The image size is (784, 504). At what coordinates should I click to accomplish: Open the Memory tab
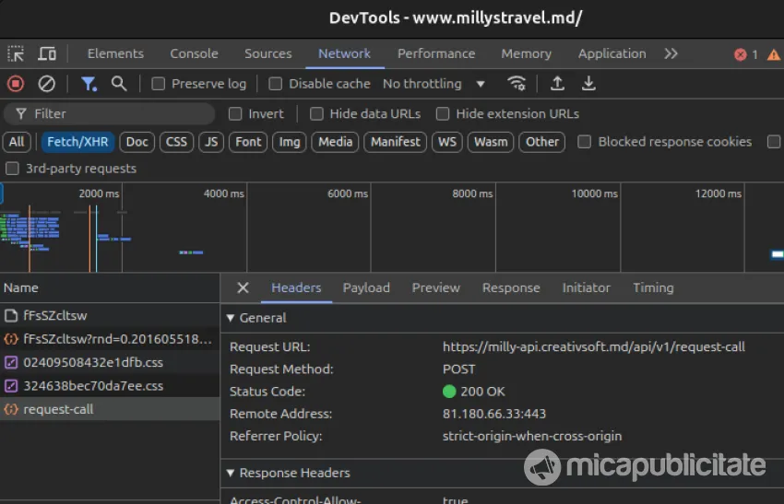coord(526,53)
